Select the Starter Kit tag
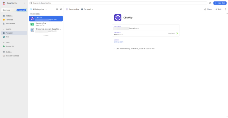Screen dimensions: 228x118 point(14,46)
